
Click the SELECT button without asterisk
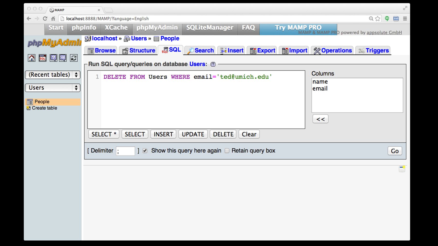tap(135, 134)
